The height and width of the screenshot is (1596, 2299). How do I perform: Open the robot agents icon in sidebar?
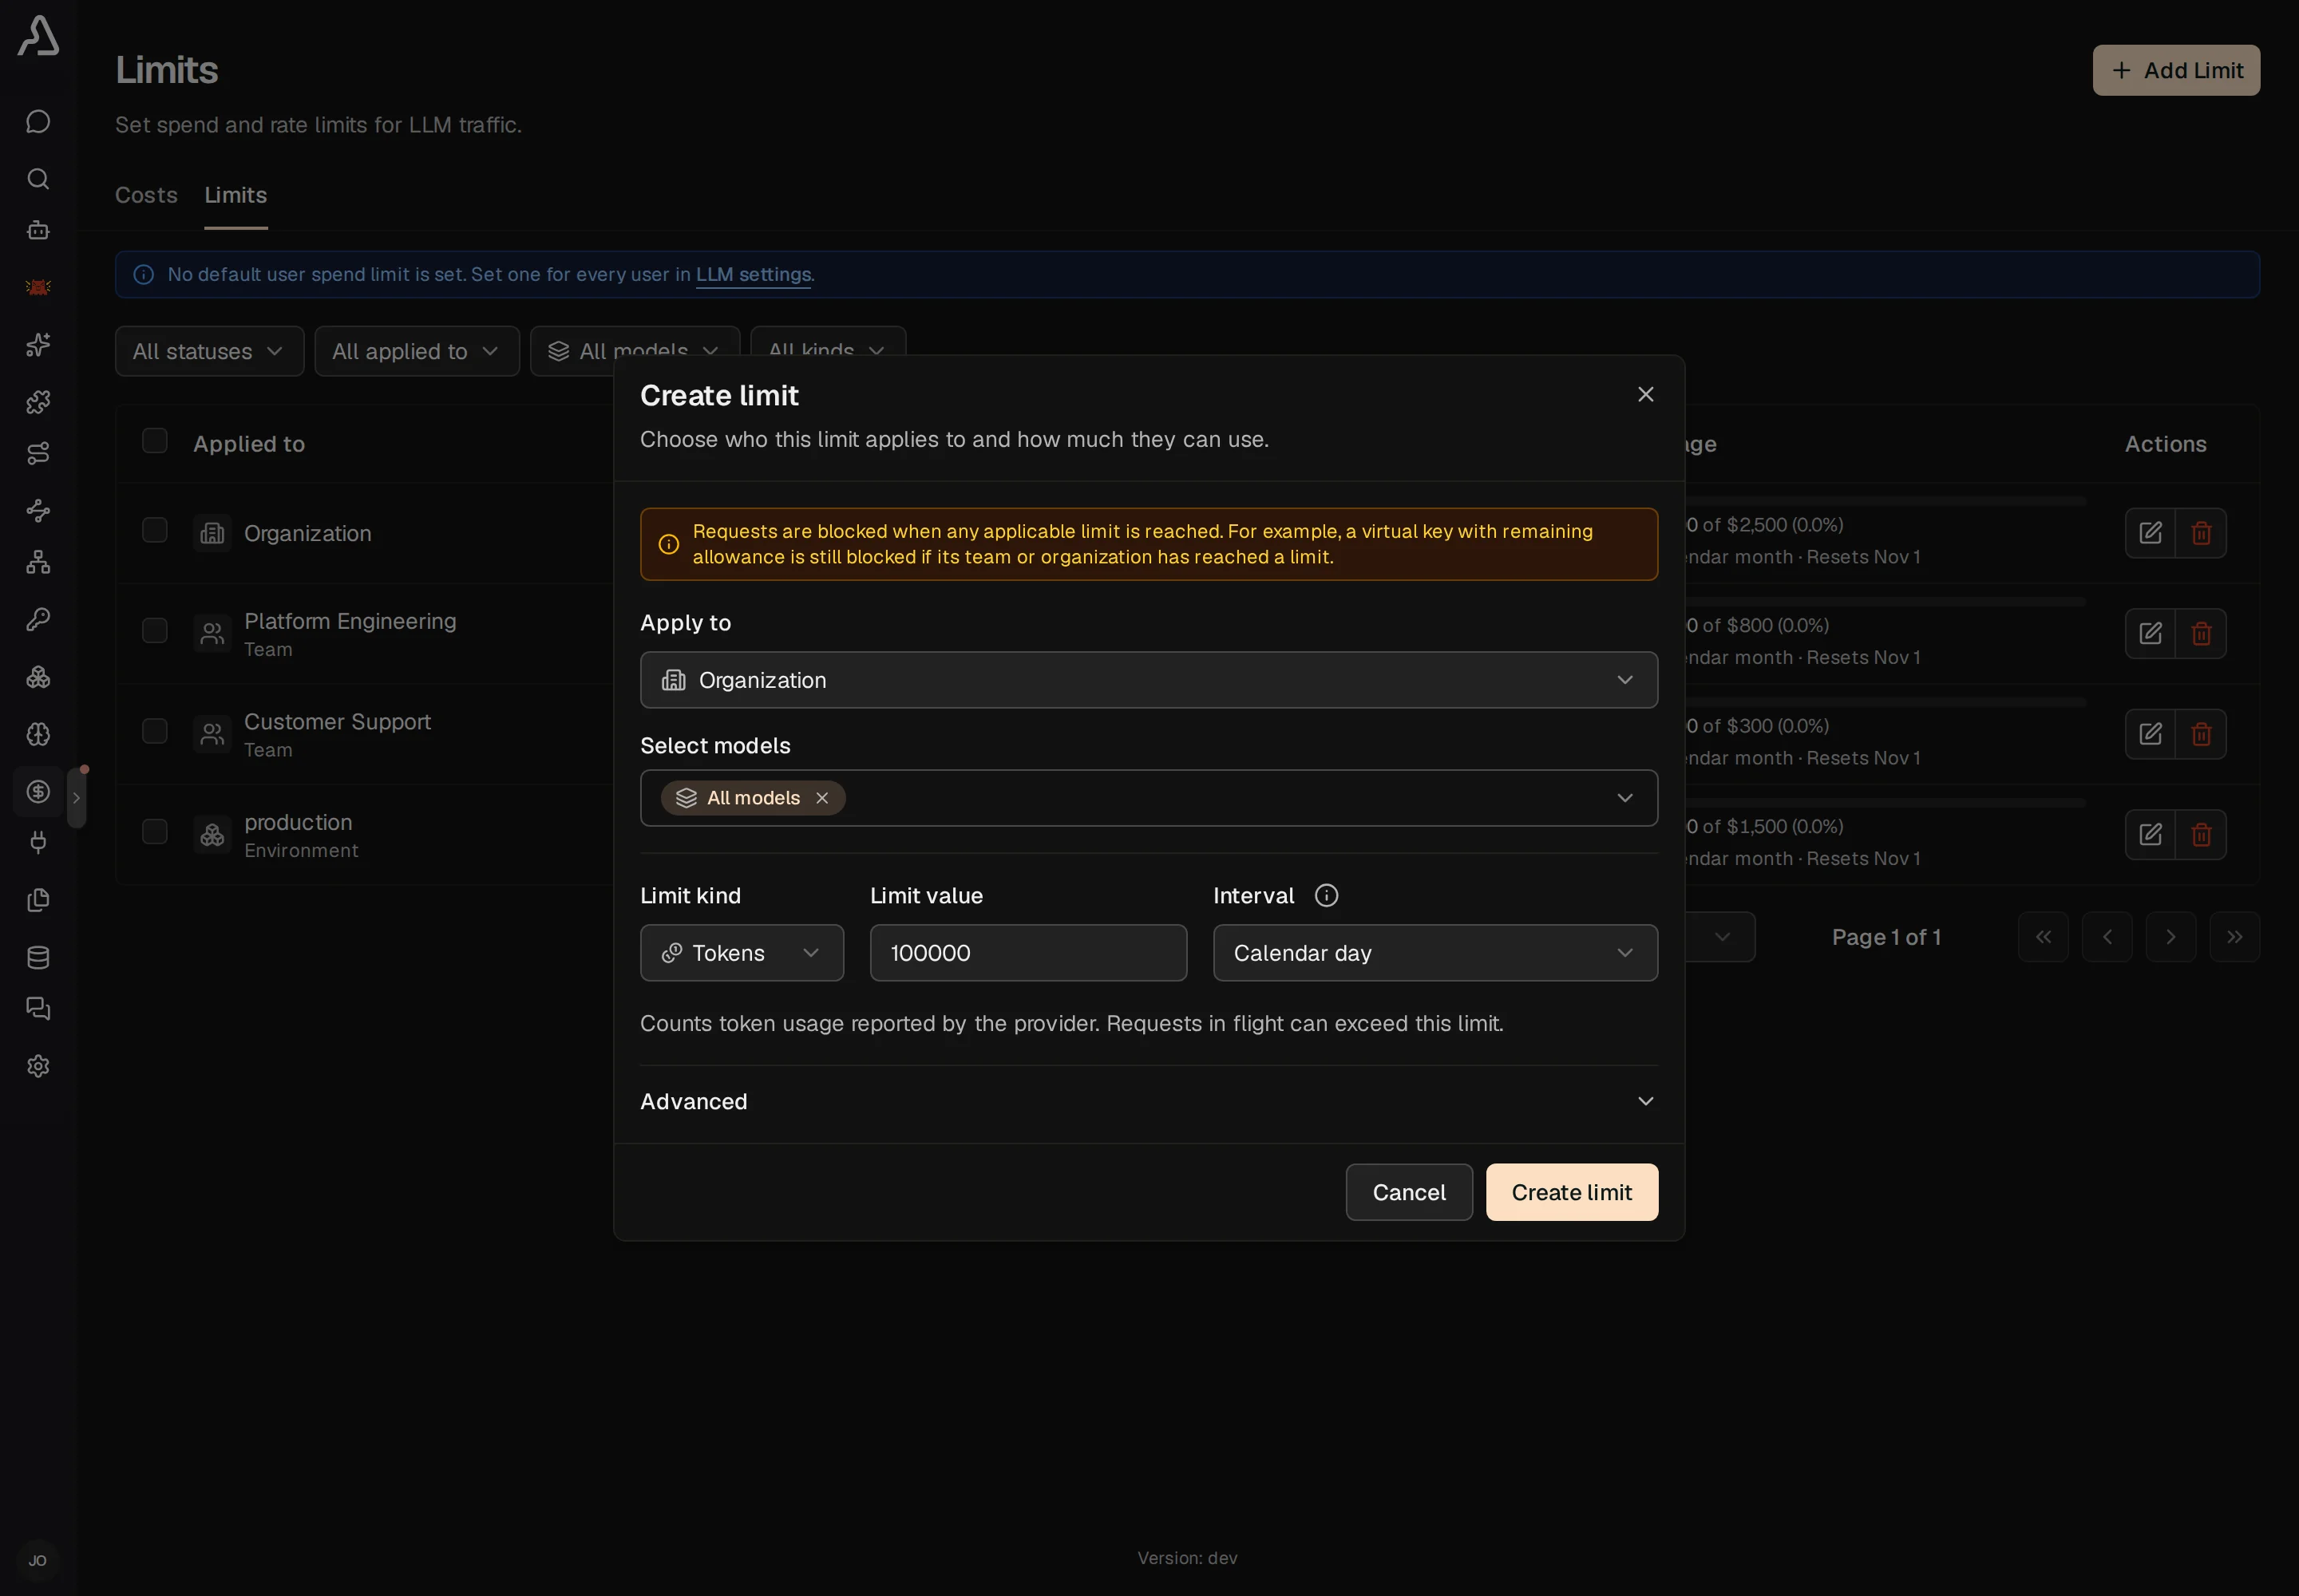[x=38, y=231]
